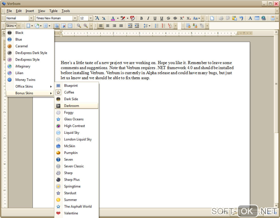Expand the Office Skins submenu
The height and width of the screenshot is (218, 280).
pyautogui.click(x=30, y=86)
